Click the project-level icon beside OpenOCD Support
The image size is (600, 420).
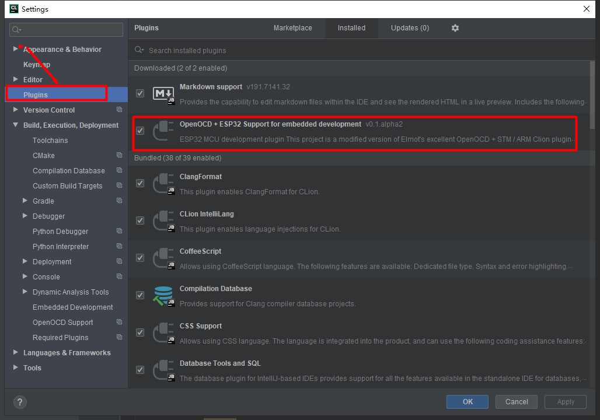(x=120, y=322)
